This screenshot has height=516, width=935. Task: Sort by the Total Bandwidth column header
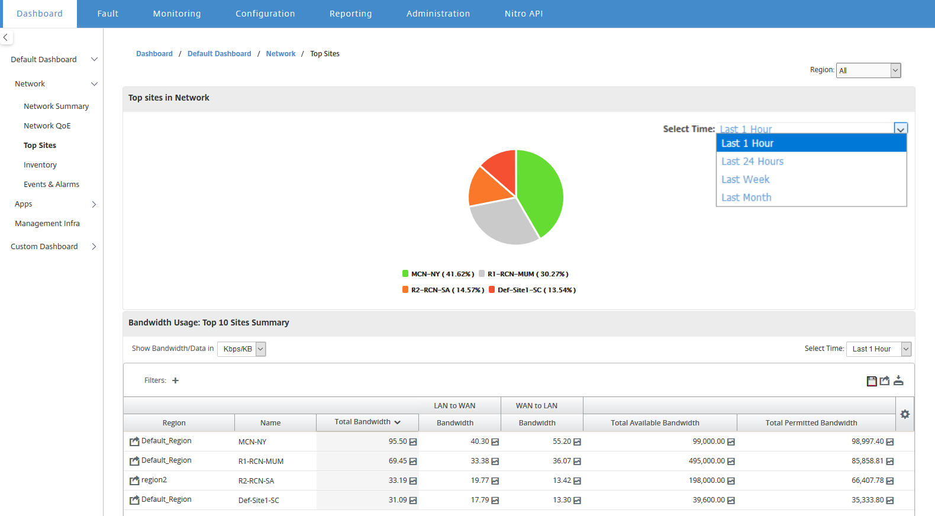[367, 422]
